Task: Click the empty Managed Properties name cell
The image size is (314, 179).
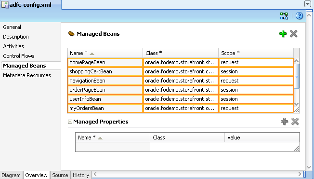Action: pos(113,147)
